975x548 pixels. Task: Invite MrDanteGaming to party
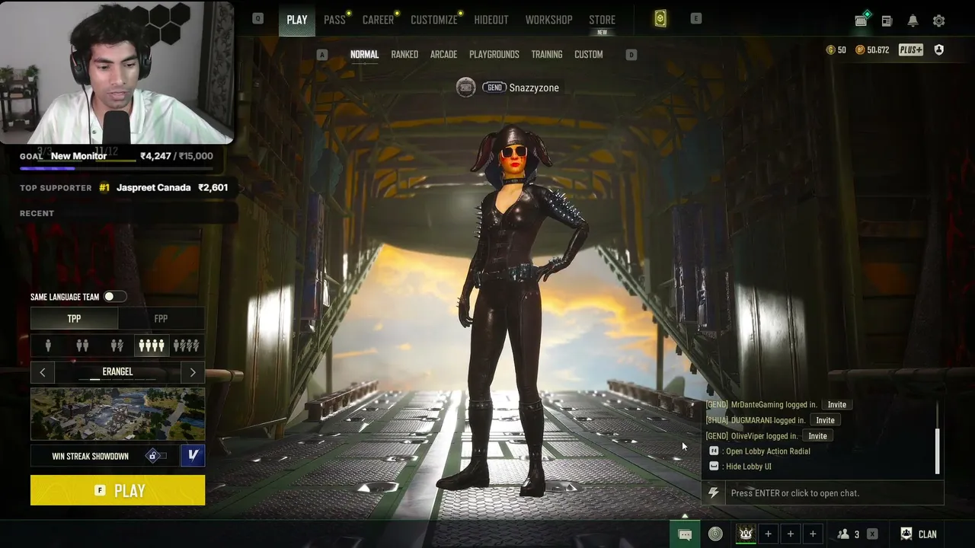(837, 405)
